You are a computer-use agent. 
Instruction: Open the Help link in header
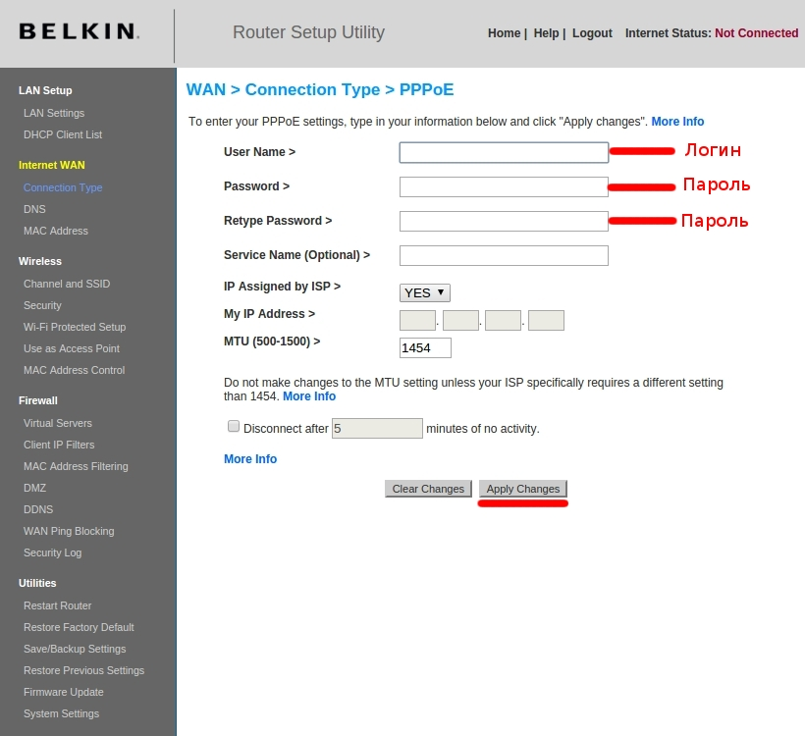tap(546, 33)
